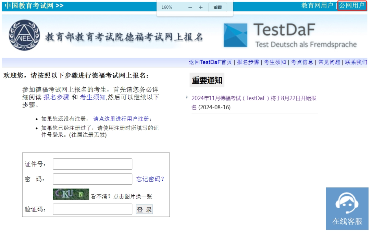This screenshot has width=370, height=232.
Task: Click the 160% zoom level indicator
Action: [x=166, y=7]
